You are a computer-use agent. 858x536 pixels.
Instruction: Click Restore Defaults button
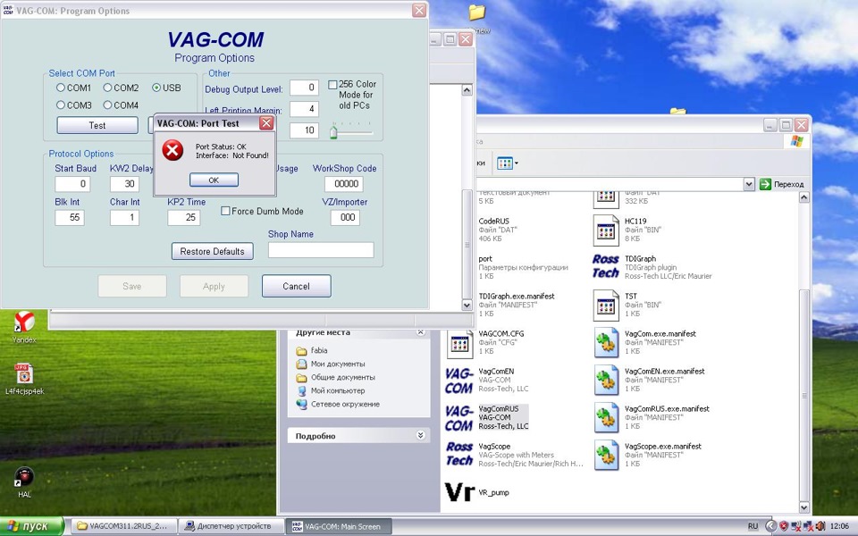click(x=213, y=251)
